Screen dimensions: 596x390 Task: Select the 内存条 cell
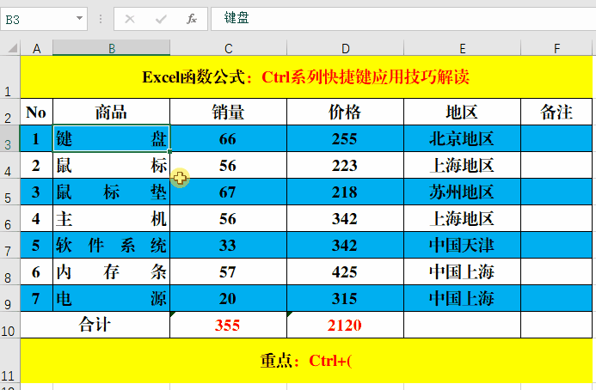(x=111, y=271)
